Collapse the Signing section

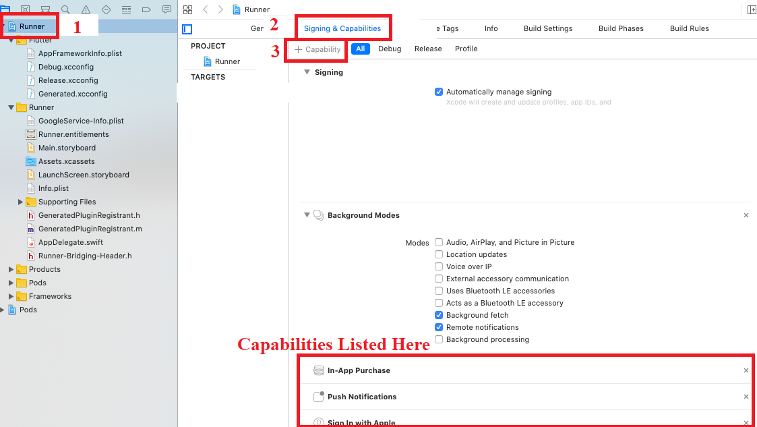point(307,72)
